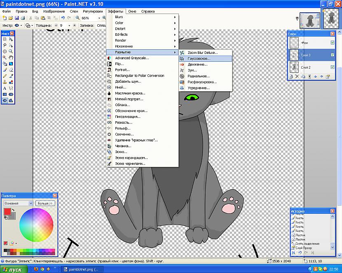Expand the Distort submenu
This screenshot has width=342, height=273.
click(143, 29)
